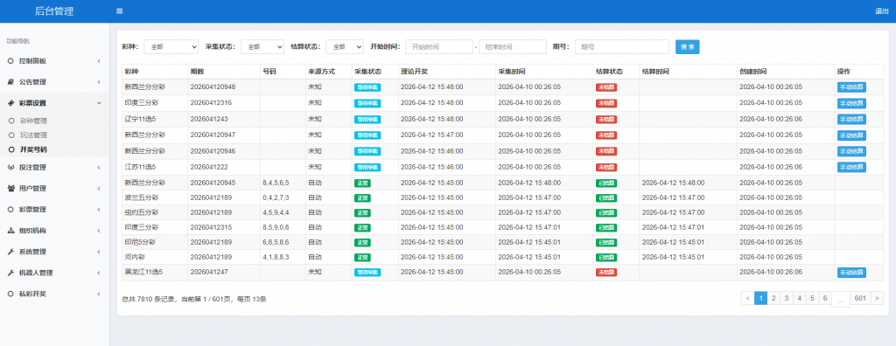Screen dimensions: 896x346
Task: Click 手动结算 for 辽宁11选5 row
Action: point(851,120)
